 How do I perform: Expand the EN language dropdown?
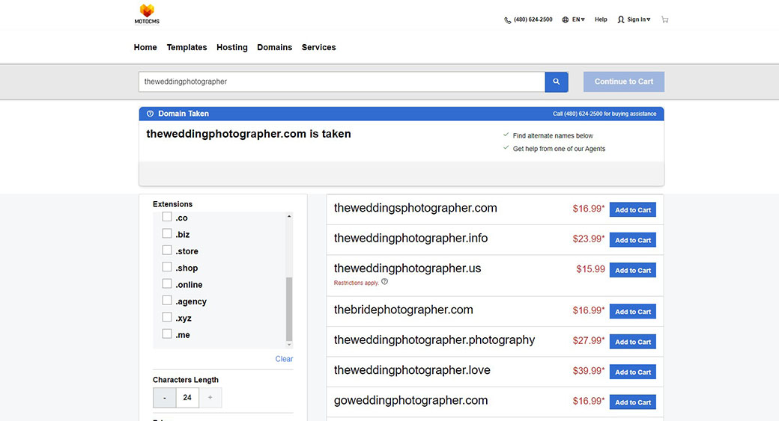(578, 19)
